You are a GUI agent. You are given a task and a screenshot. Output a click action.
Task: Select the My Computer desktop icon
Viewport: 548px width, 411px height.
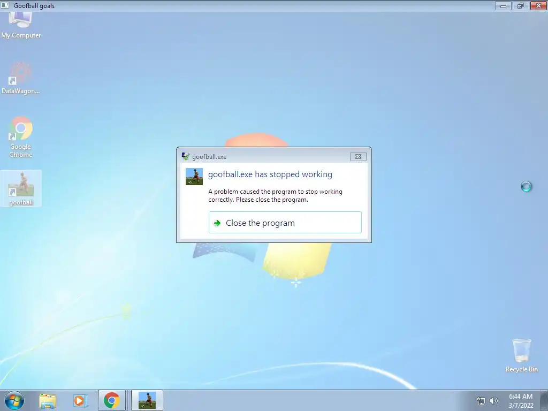tap(21, 26)
